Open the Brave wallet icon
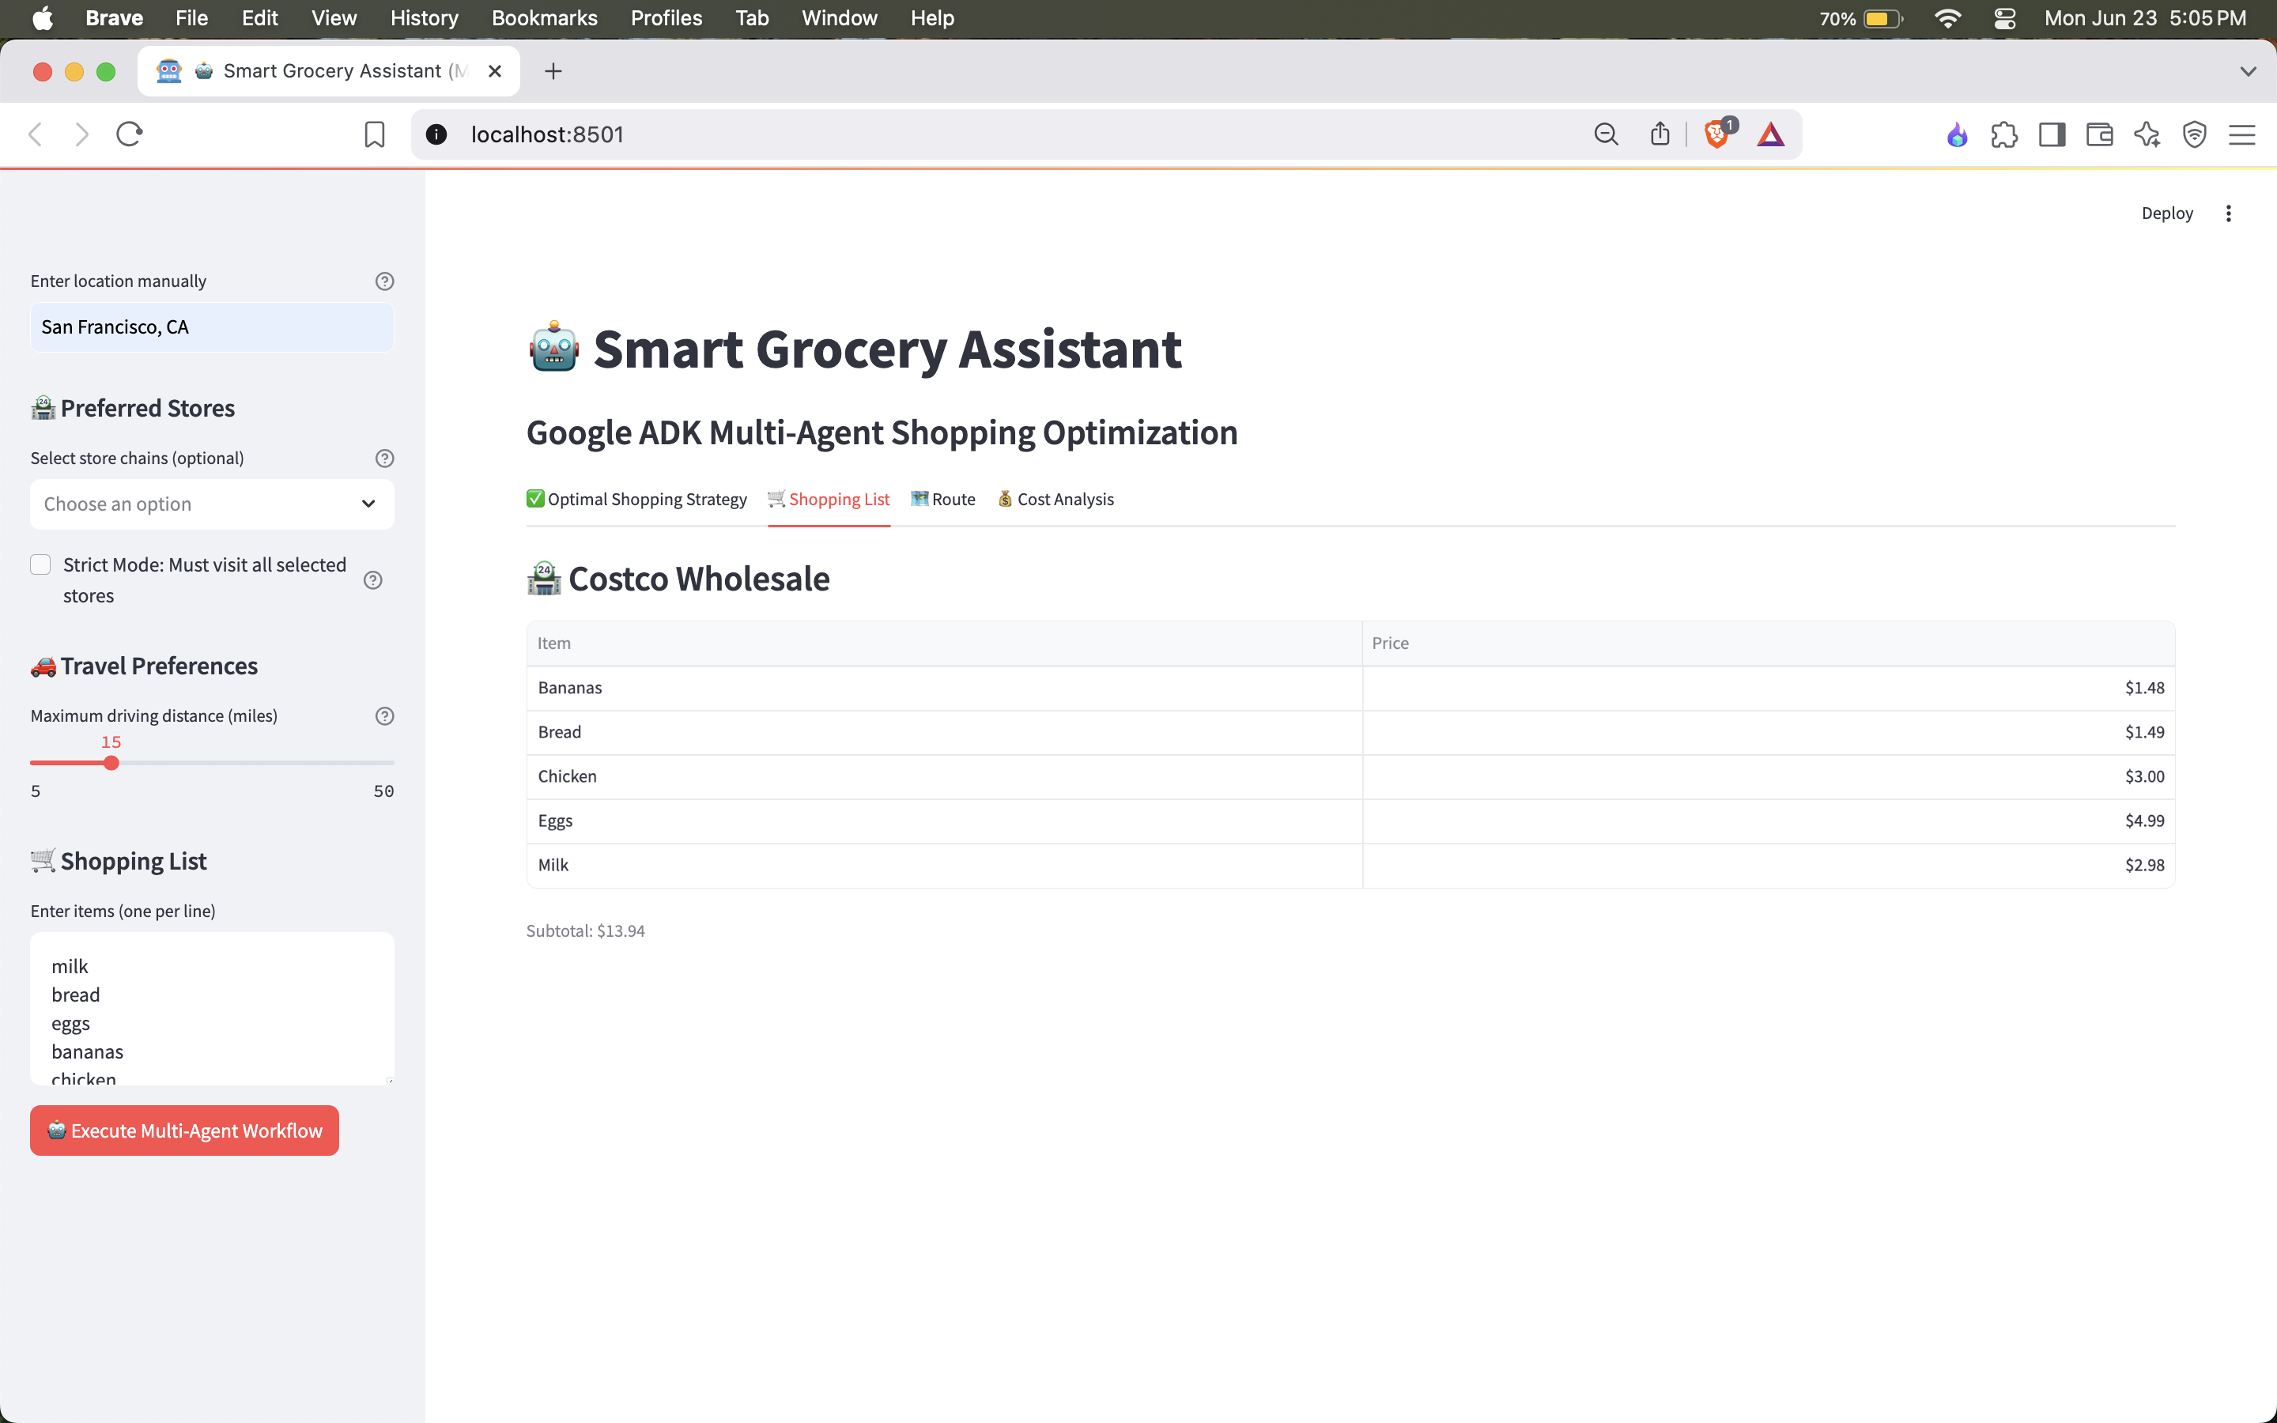 pos(2099,135)
